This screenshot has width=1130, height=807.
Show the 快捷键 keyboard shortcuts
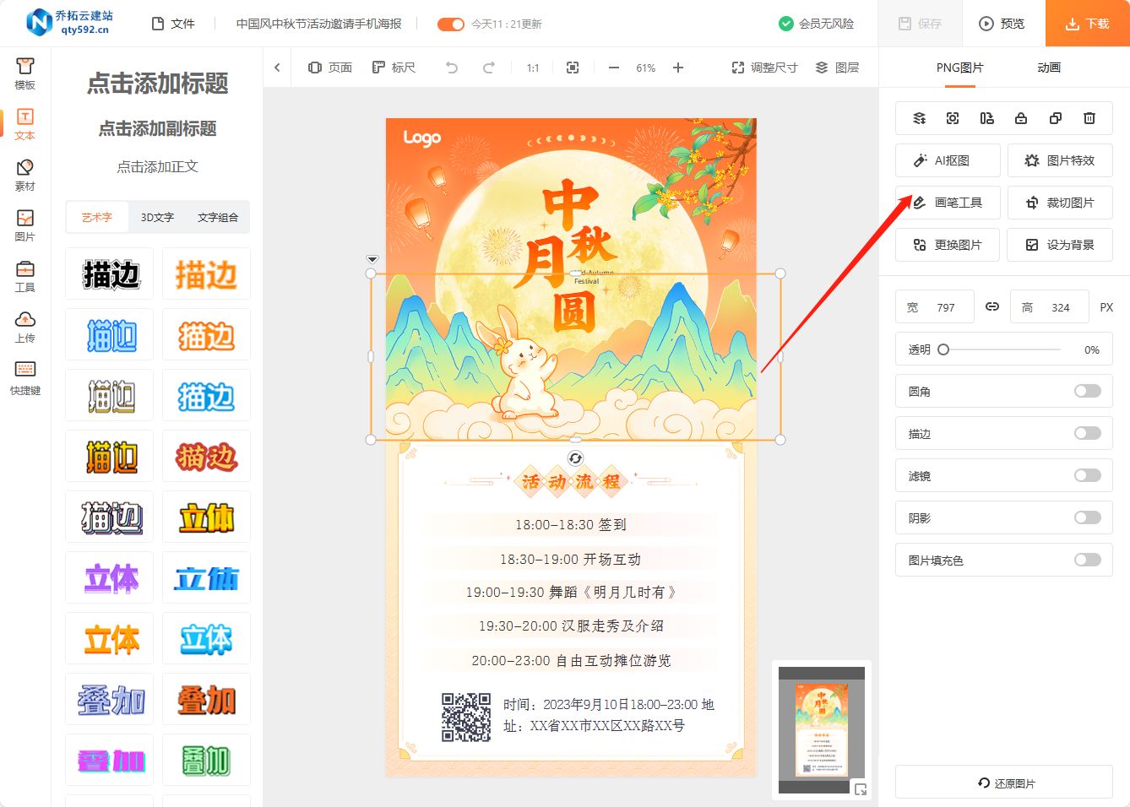click(x=25, y=379)
